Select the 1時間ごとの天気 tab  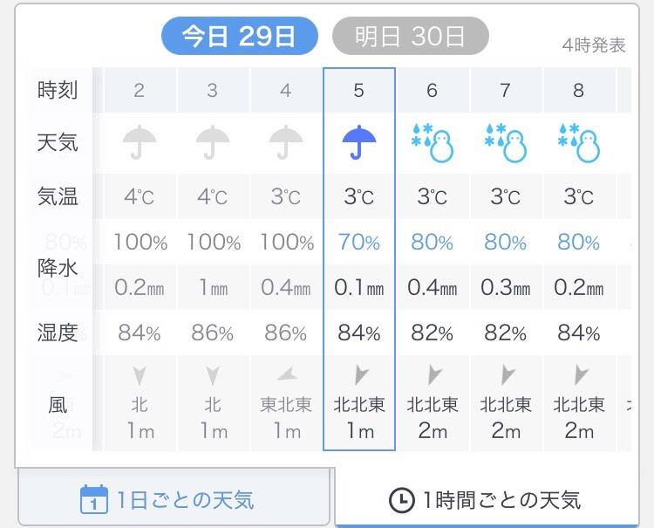tap(487, 498)
